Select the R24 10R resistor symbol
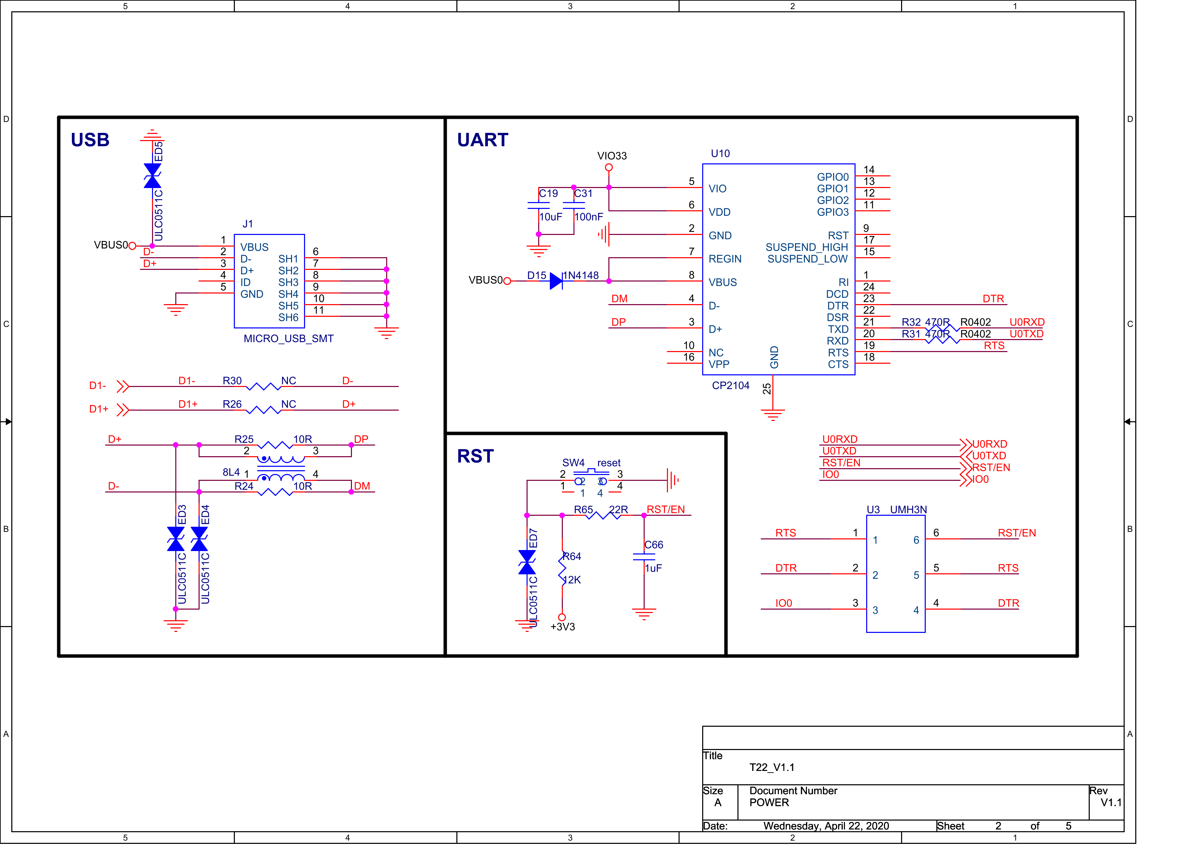This screenshot has width=1201, height=849. pyautogui.click(x=275, y=492)
